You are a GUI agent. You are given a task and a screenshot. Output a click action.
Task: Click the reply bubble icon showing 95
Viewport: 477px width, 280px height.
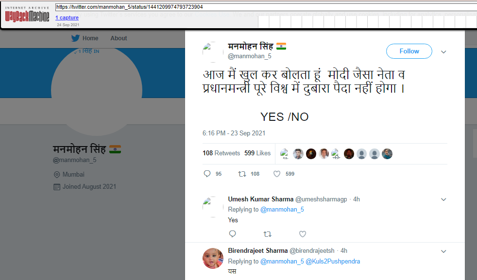click(x=207, y=174)
